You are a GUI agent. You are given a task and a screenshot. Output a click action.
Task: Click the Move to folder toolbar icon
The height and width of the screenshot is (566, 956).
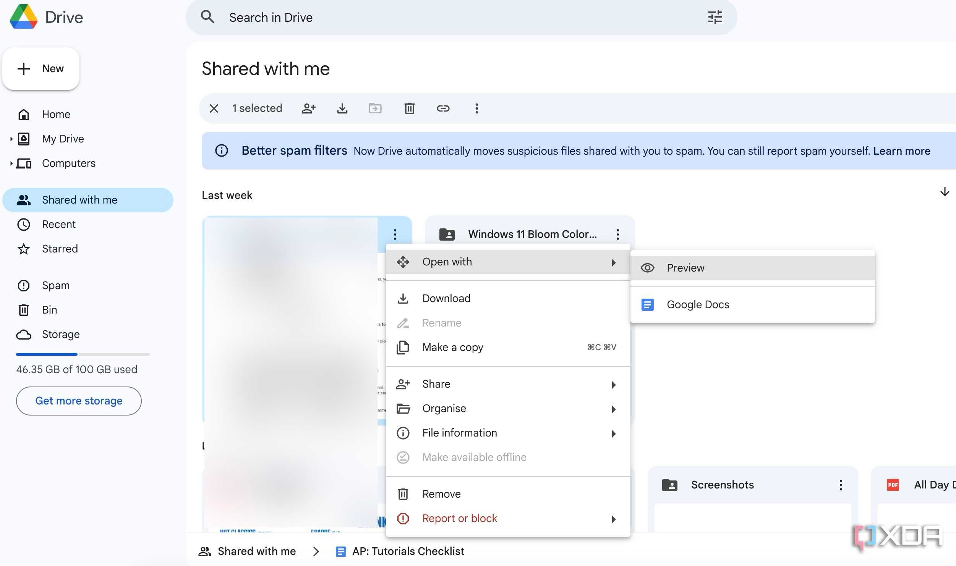click(x=375, y=108)
